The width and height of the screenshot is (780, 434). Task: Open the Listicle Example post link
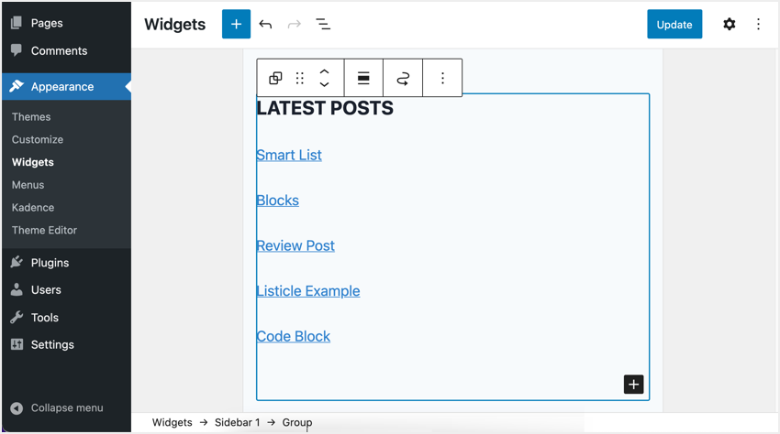point(308,291)
